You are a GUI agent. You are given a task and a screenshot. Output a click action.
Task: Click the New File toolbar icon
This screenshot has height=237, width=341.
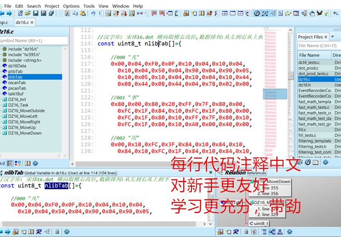pyautogui.click(x=20, y=14)
